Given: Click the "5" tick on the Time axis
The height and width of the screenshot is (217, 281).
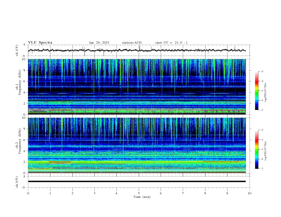Looking at the screenshot, I should coord(139,193).
